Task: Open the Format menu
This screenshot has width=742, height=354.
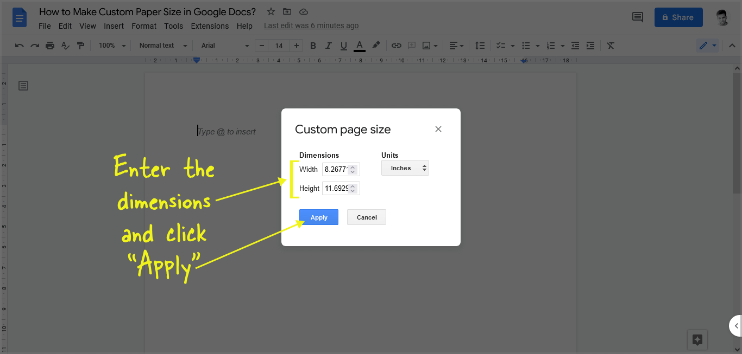Action: 143,25
